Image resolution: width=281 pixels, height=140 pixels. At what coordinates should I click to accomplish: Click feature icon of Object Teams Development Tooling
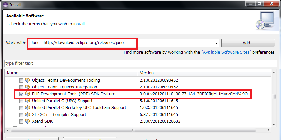28,80
